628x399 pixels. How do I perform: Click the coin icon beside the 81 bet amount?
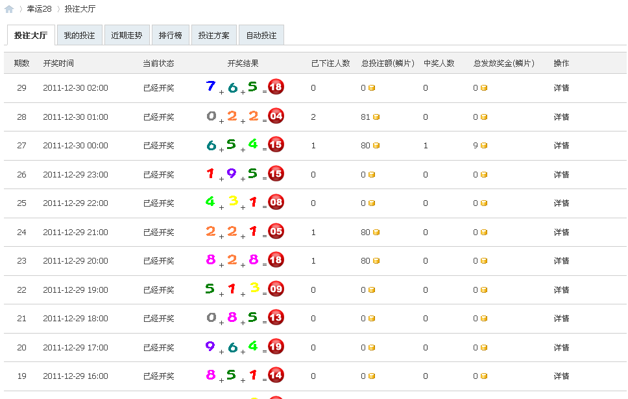pyautogui.click(x=375, y=116)
